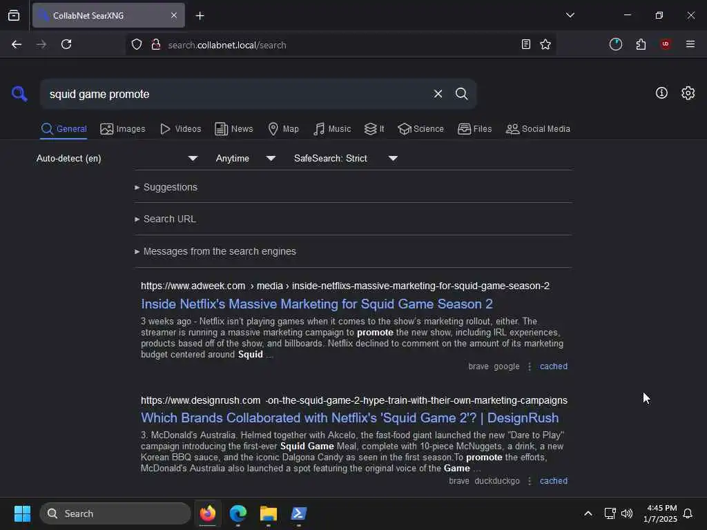Bookmark this page with star icon
The image size is (707, 530).
coord(545,44)
